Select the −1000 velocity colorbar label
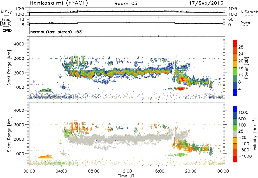Screen dimensions: 258x178 click(245, 156)
